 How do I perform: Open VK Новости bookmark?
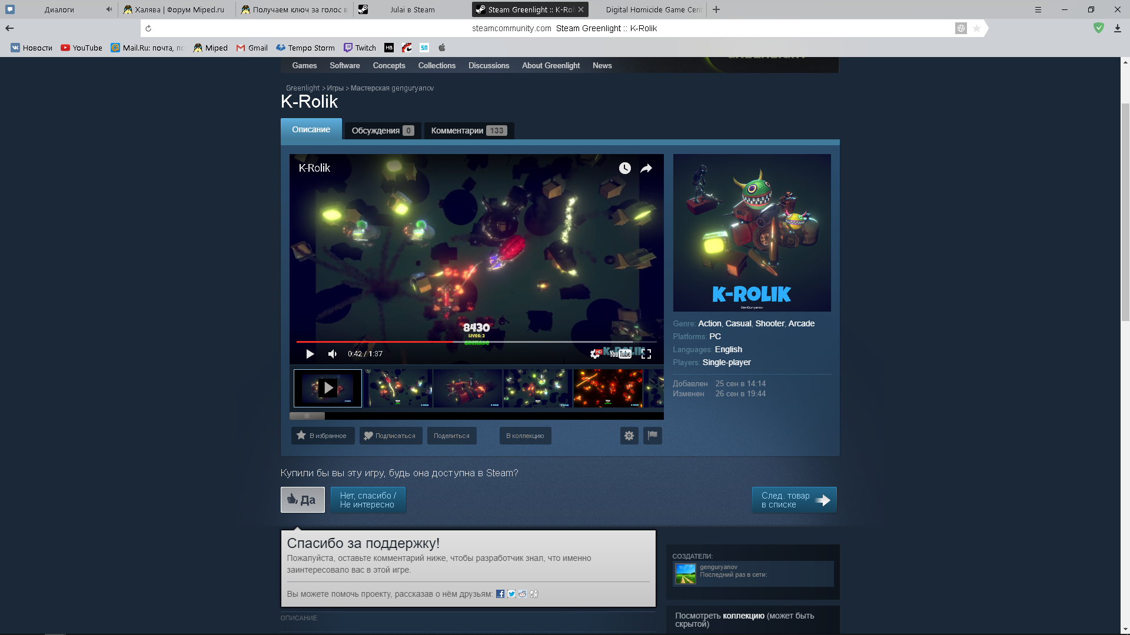point(32,48)
